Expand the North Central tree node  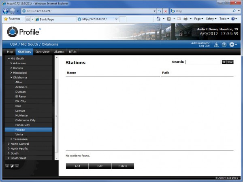point(9,144)
